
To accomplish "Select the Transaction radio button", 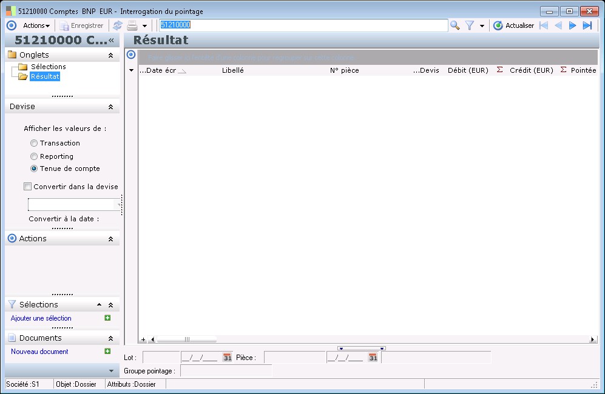I will click(x=34, y=143).
